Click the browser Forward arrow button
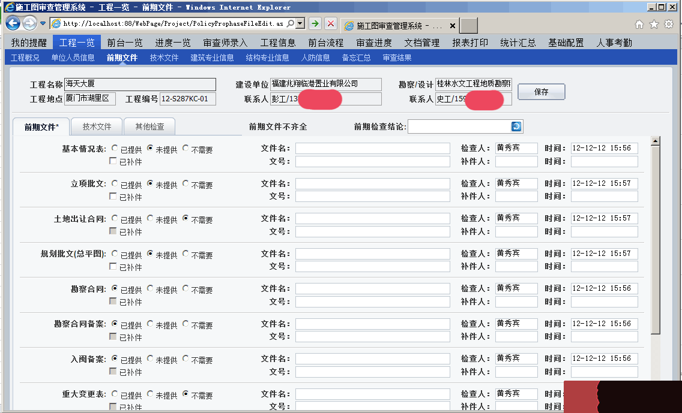The width and height of the screenshot is (682, 413). pyautogui.click(x=29, y=23)
